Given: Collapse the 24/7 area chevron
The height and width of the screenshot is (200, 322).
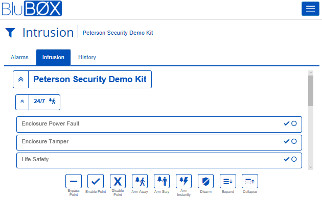Looking at the screenshot, I should tap(22, 102).
